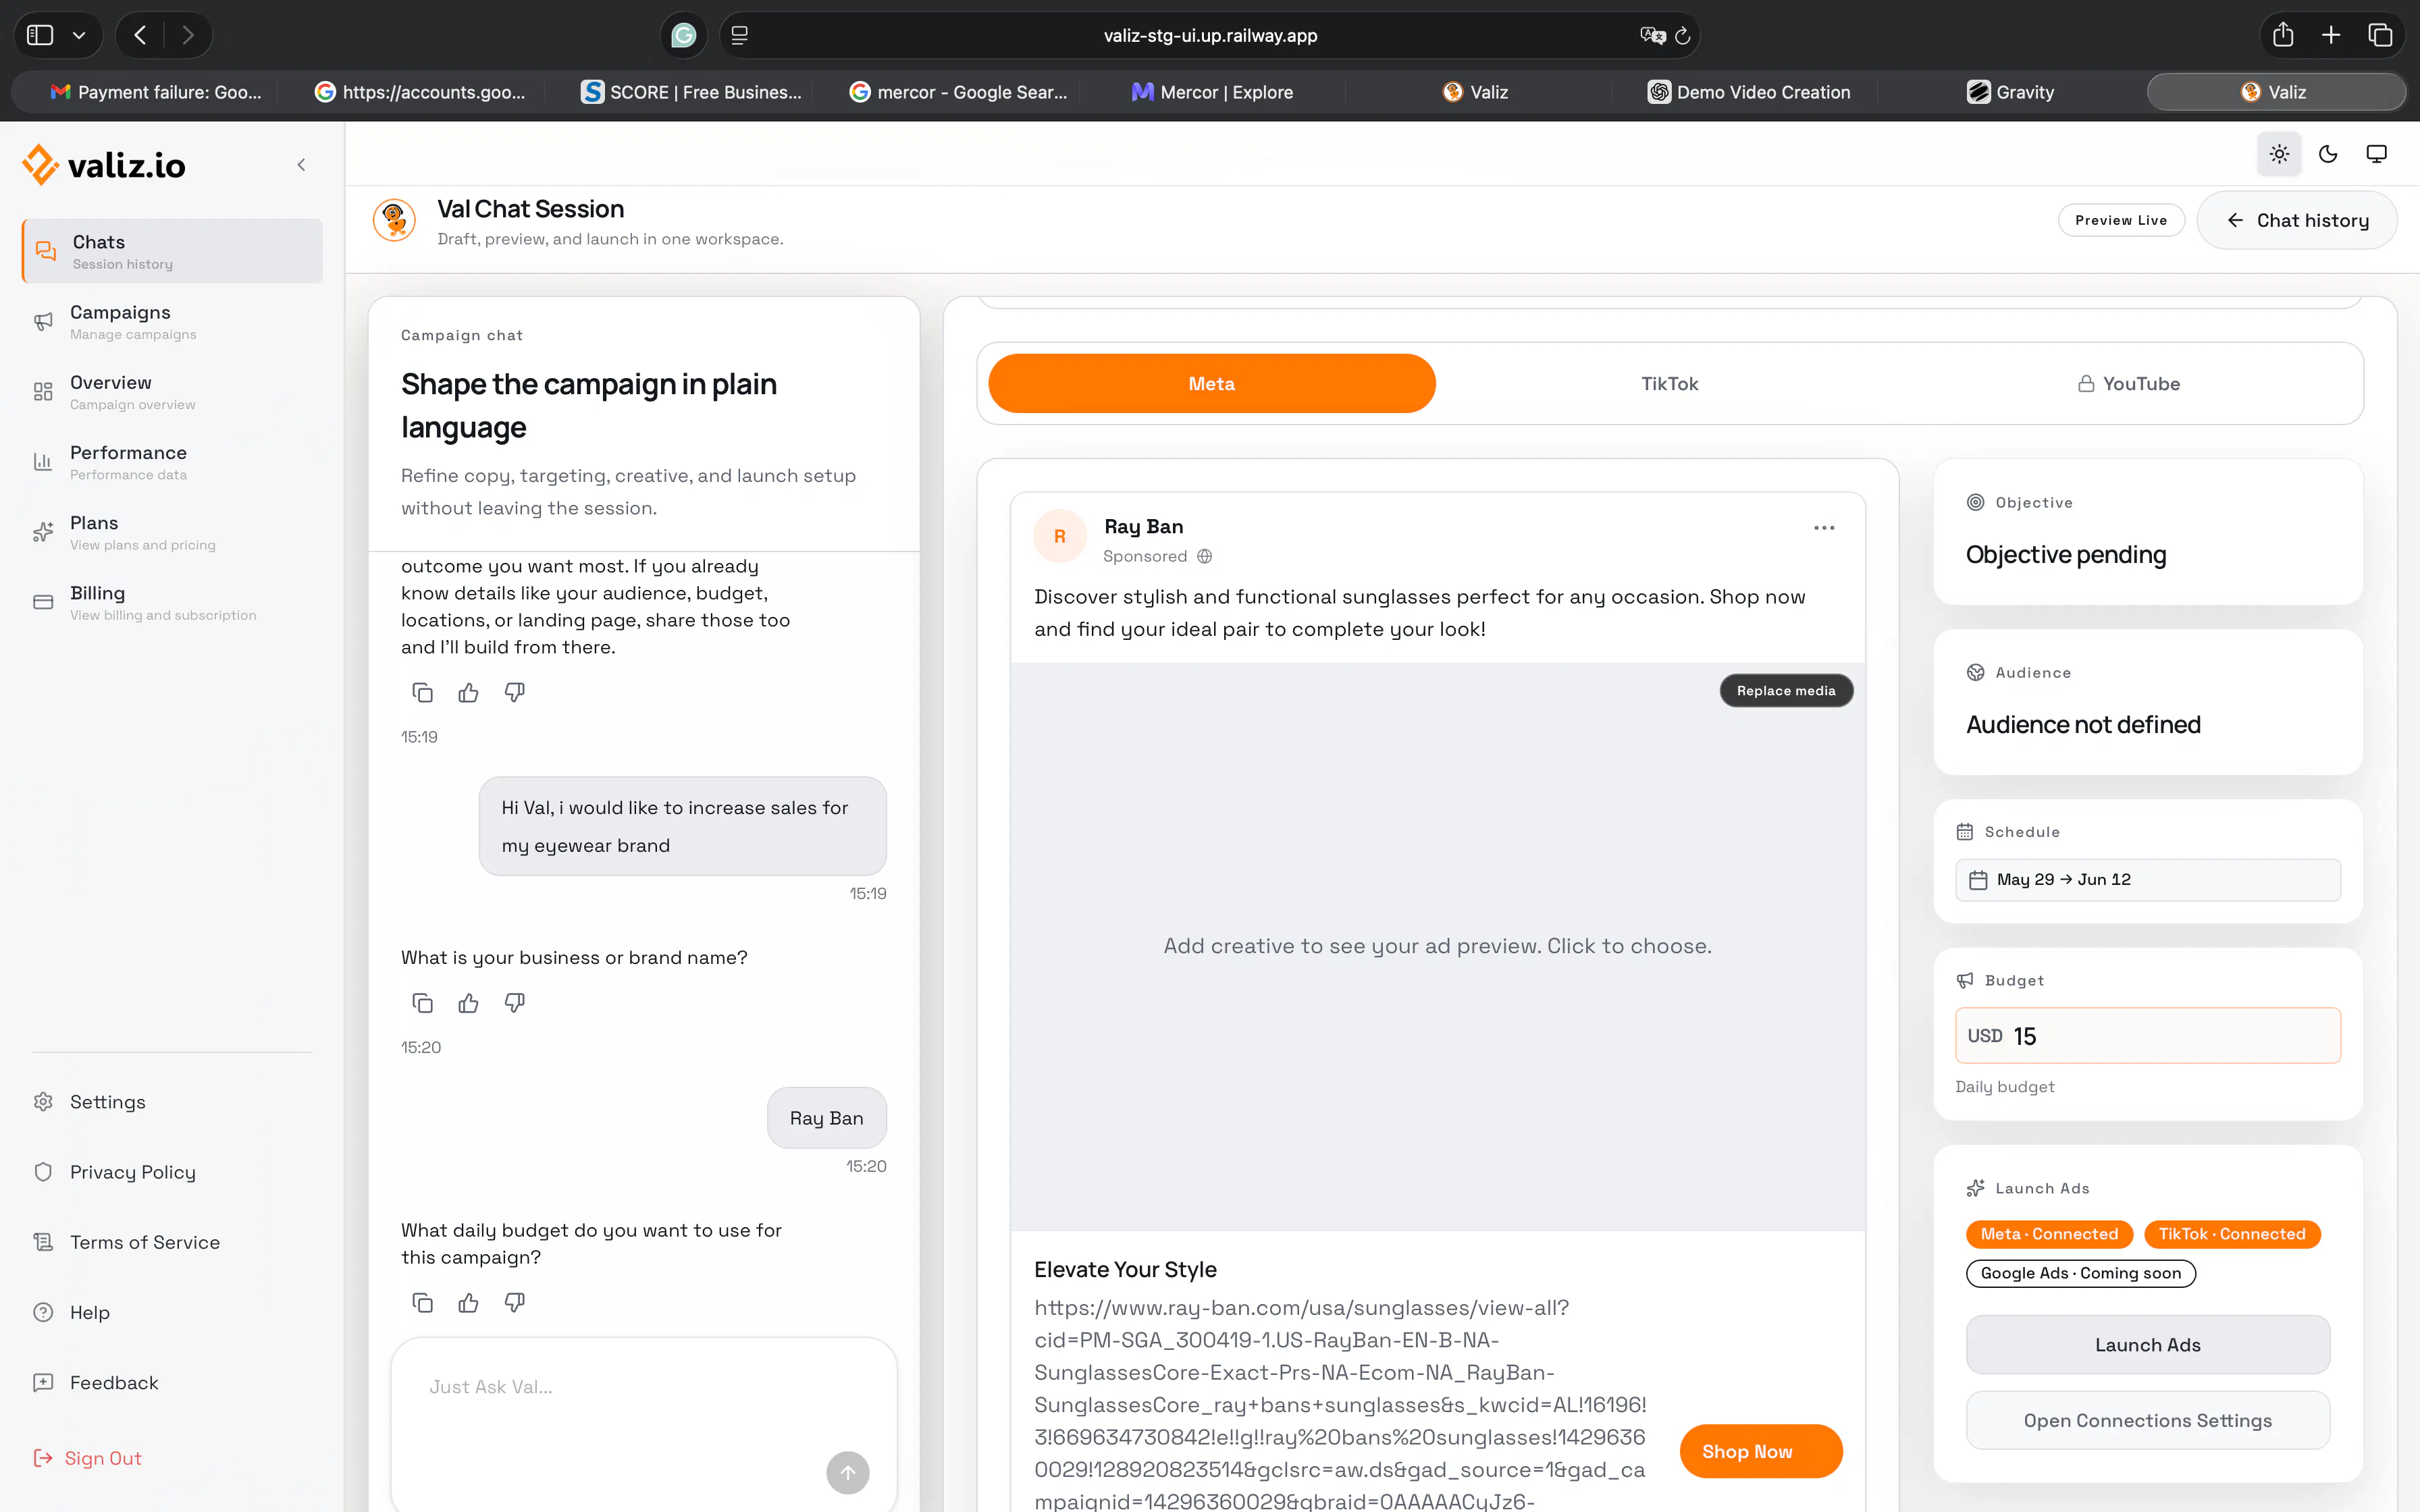Dislike the brand name question message

coord(514,1002)
